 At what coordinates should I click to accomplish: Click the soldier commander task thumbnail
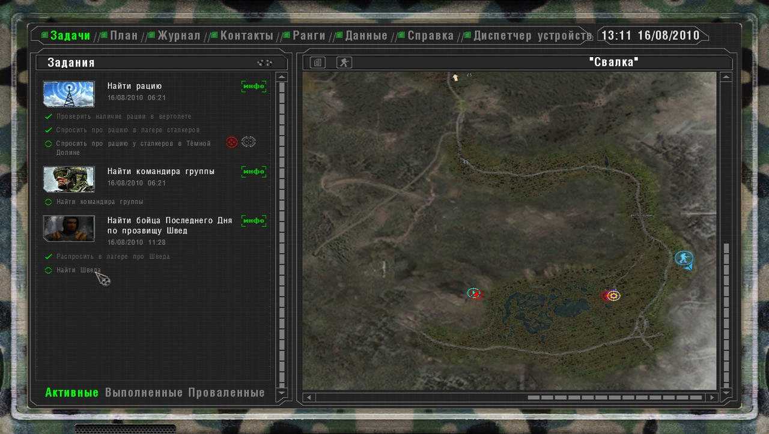pos(69,179)
